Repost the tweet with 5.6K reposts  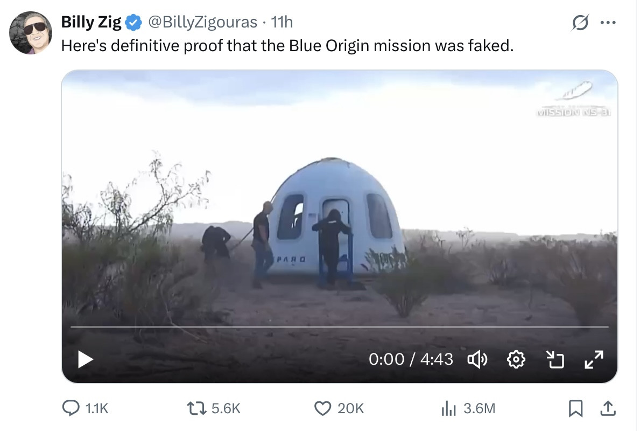click(x=196, y=408)
